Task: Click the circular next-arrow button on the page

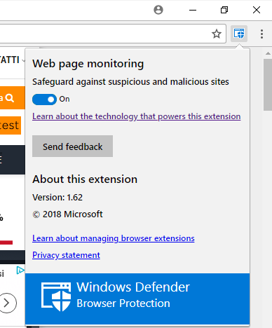Action: 7,303
